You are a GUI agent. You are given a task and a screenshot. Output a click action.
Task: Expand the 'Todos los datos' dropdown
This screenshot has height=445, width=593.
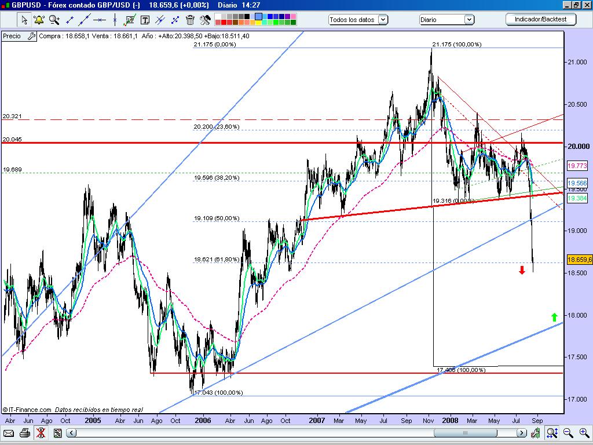tap(358, 20)
